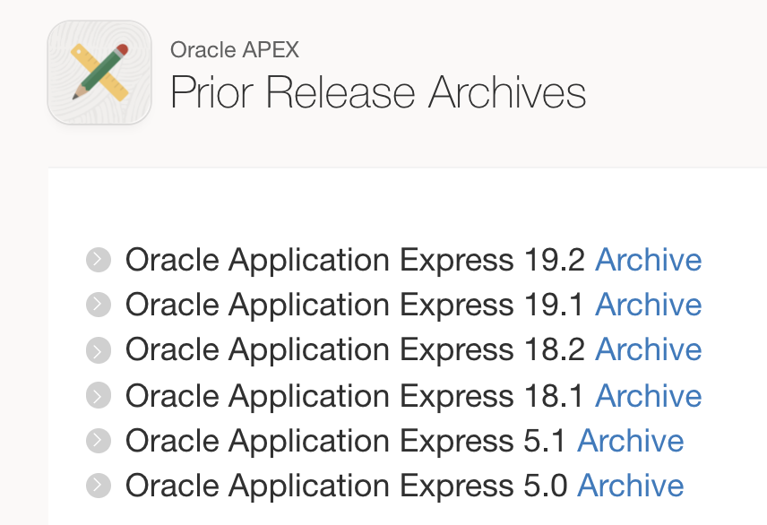Click the arrow bullet beside the 5.0 release
Viewport: 767px width, 525px height.
click(99, 486)
